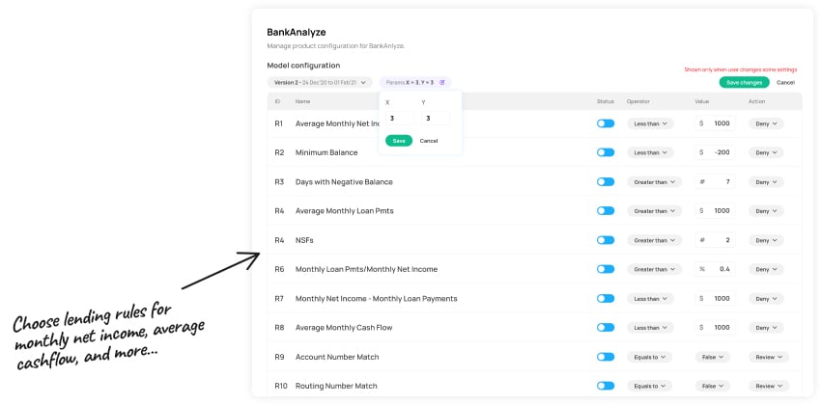Image resolution: width=822 pixels, height=405 pixels.
Task: Toggle the R7 Monthly Net Income - Monthly Loan Payments switch
Action: [606, 298]
